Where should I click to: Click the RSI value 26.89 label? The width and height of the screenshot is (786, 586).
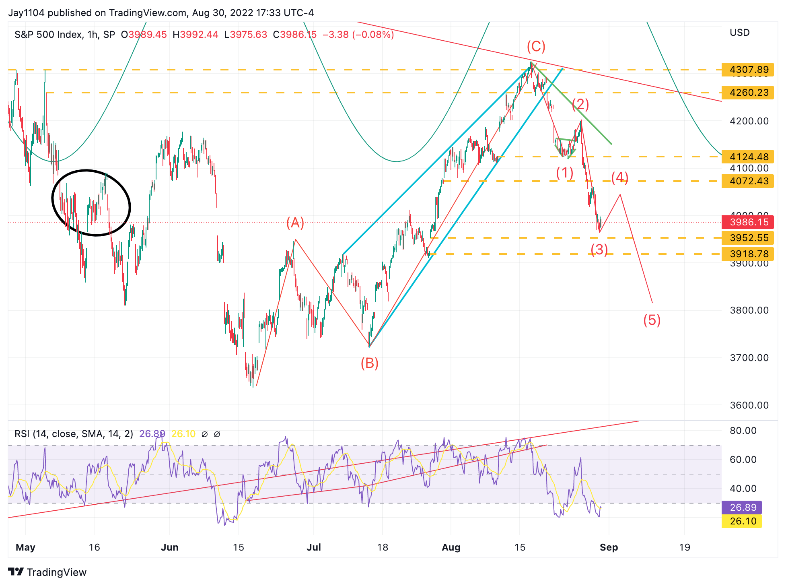pyautogui.click(x=742, y=508)
